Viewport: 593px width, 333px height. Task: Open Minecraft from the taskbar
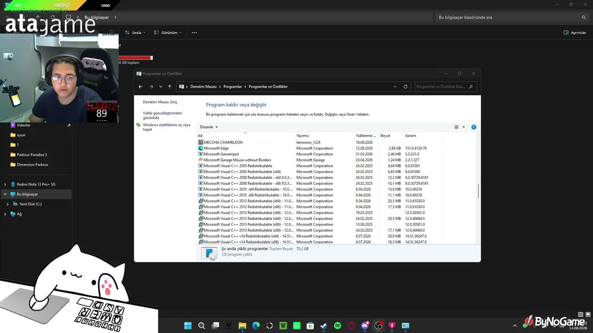point(283,326)
